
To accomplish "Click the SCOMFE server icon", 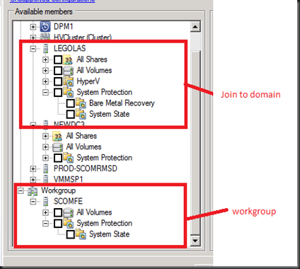I will point(45,202).
